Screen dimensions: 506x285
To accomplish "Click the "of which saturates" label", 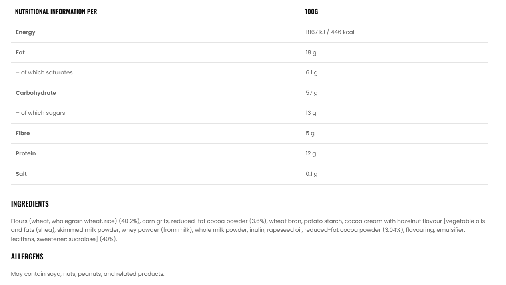I will coord(44,72).
